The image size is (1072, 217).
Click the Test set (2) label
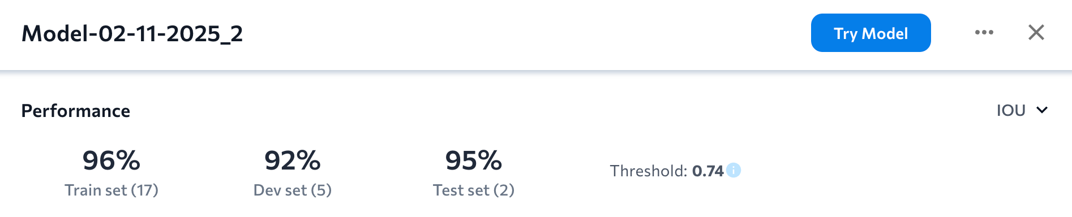(x=474, y=190)
